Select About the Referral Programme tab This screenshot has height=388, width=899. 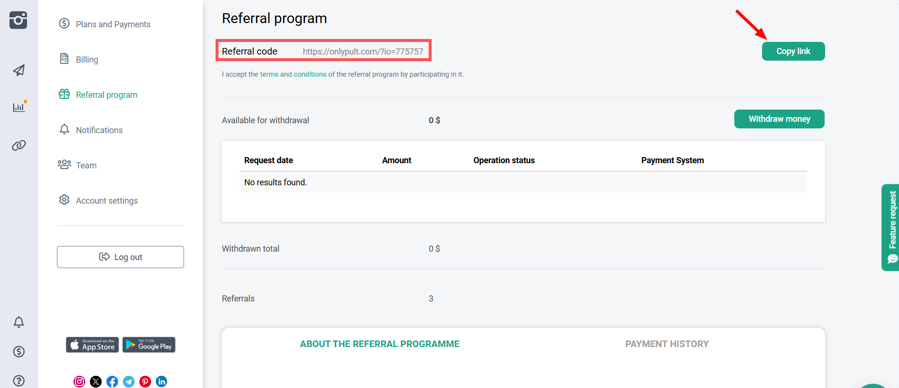click(x=379, y=344)
